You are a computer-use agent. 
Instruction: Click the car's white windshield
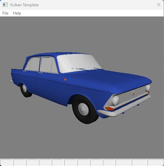point(78,63)
